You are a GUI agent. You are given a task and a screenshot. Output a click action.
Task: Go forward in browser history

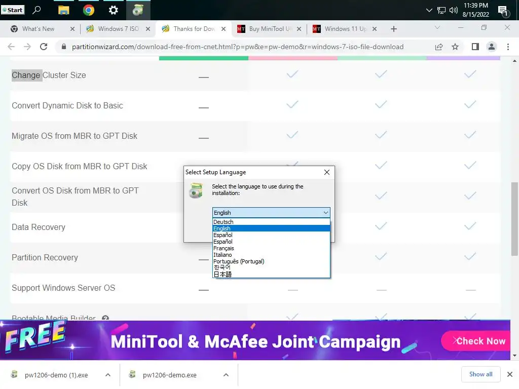click(27, 47)
